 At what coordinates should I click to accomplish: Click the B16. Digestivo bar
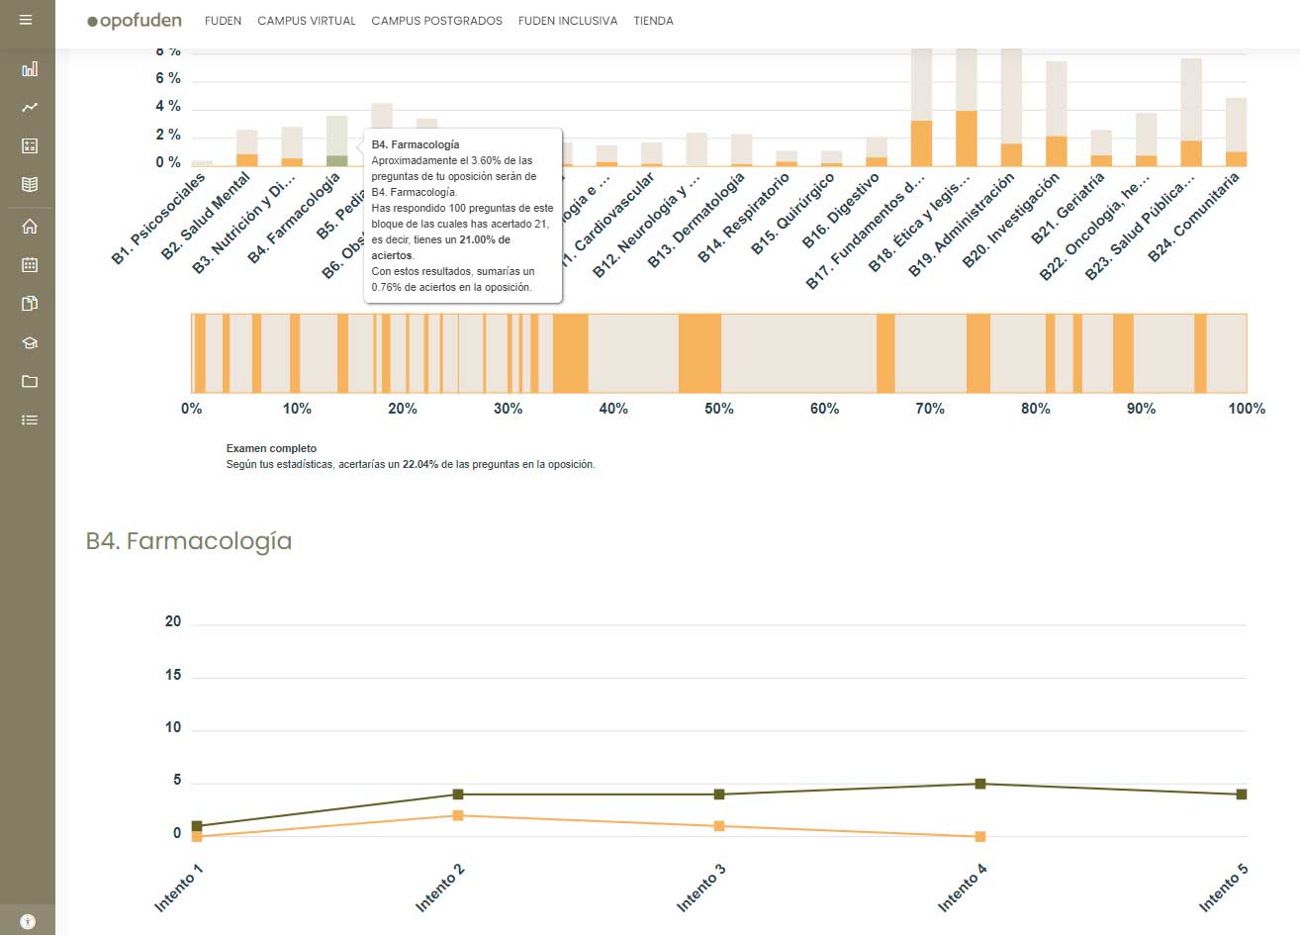(x=877, y=151)
